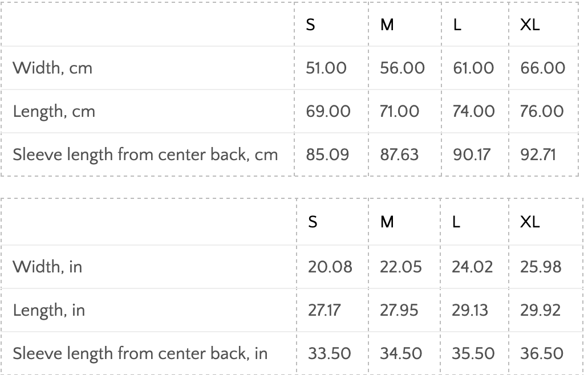Select the 'Length, cm' row label
Screen dimensions: 584x375
point(54,111)
